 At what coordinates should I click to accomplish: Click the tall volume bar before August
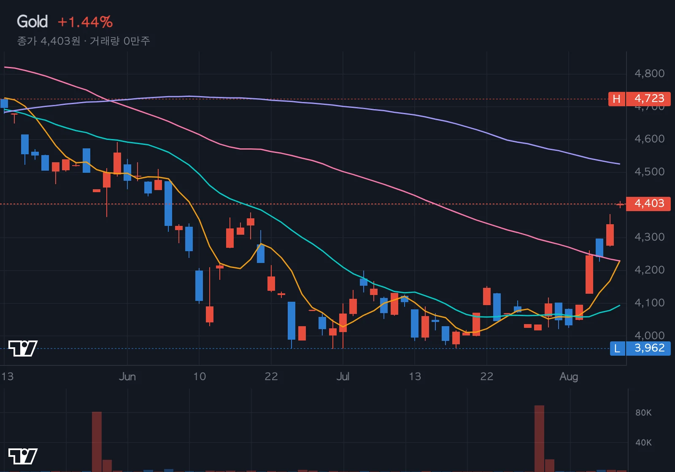(x=539, y=439)
